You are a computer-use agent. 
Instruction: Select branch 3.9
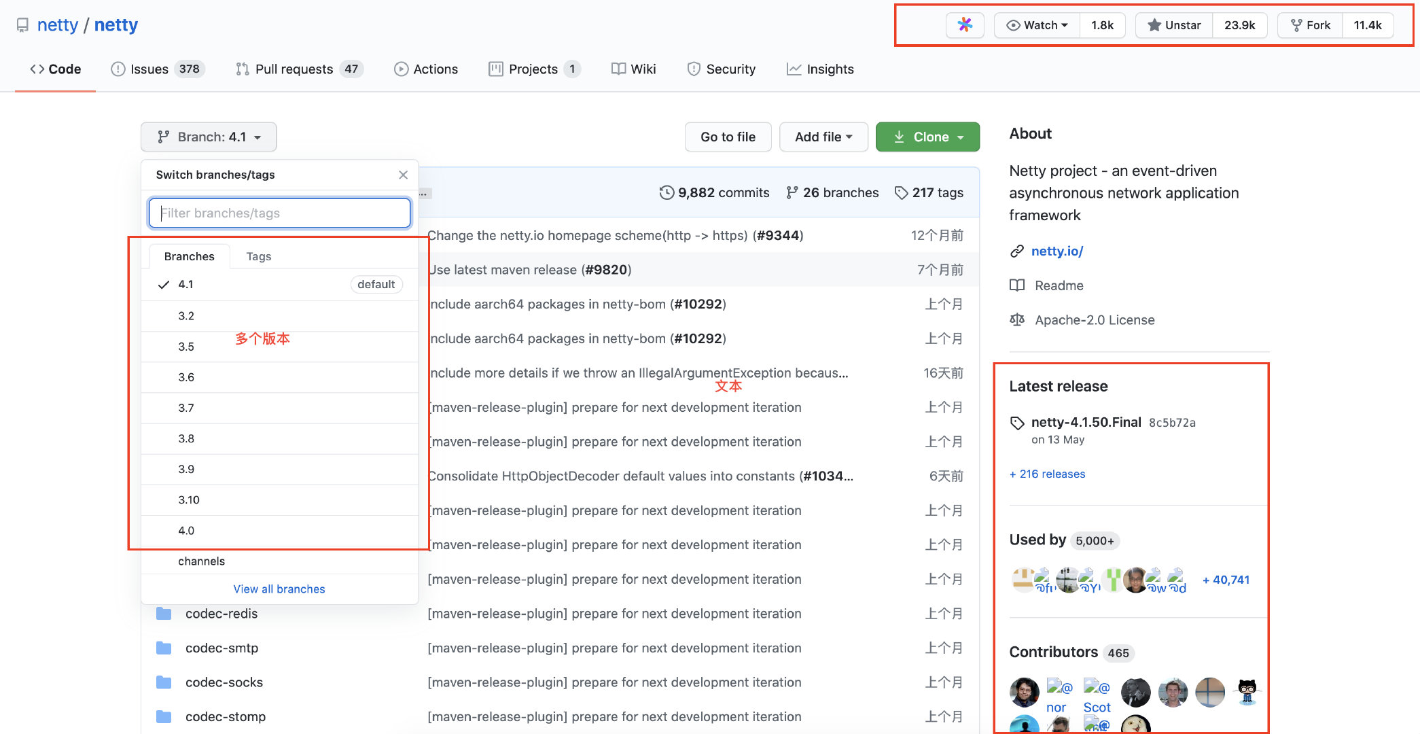[280, 469]
